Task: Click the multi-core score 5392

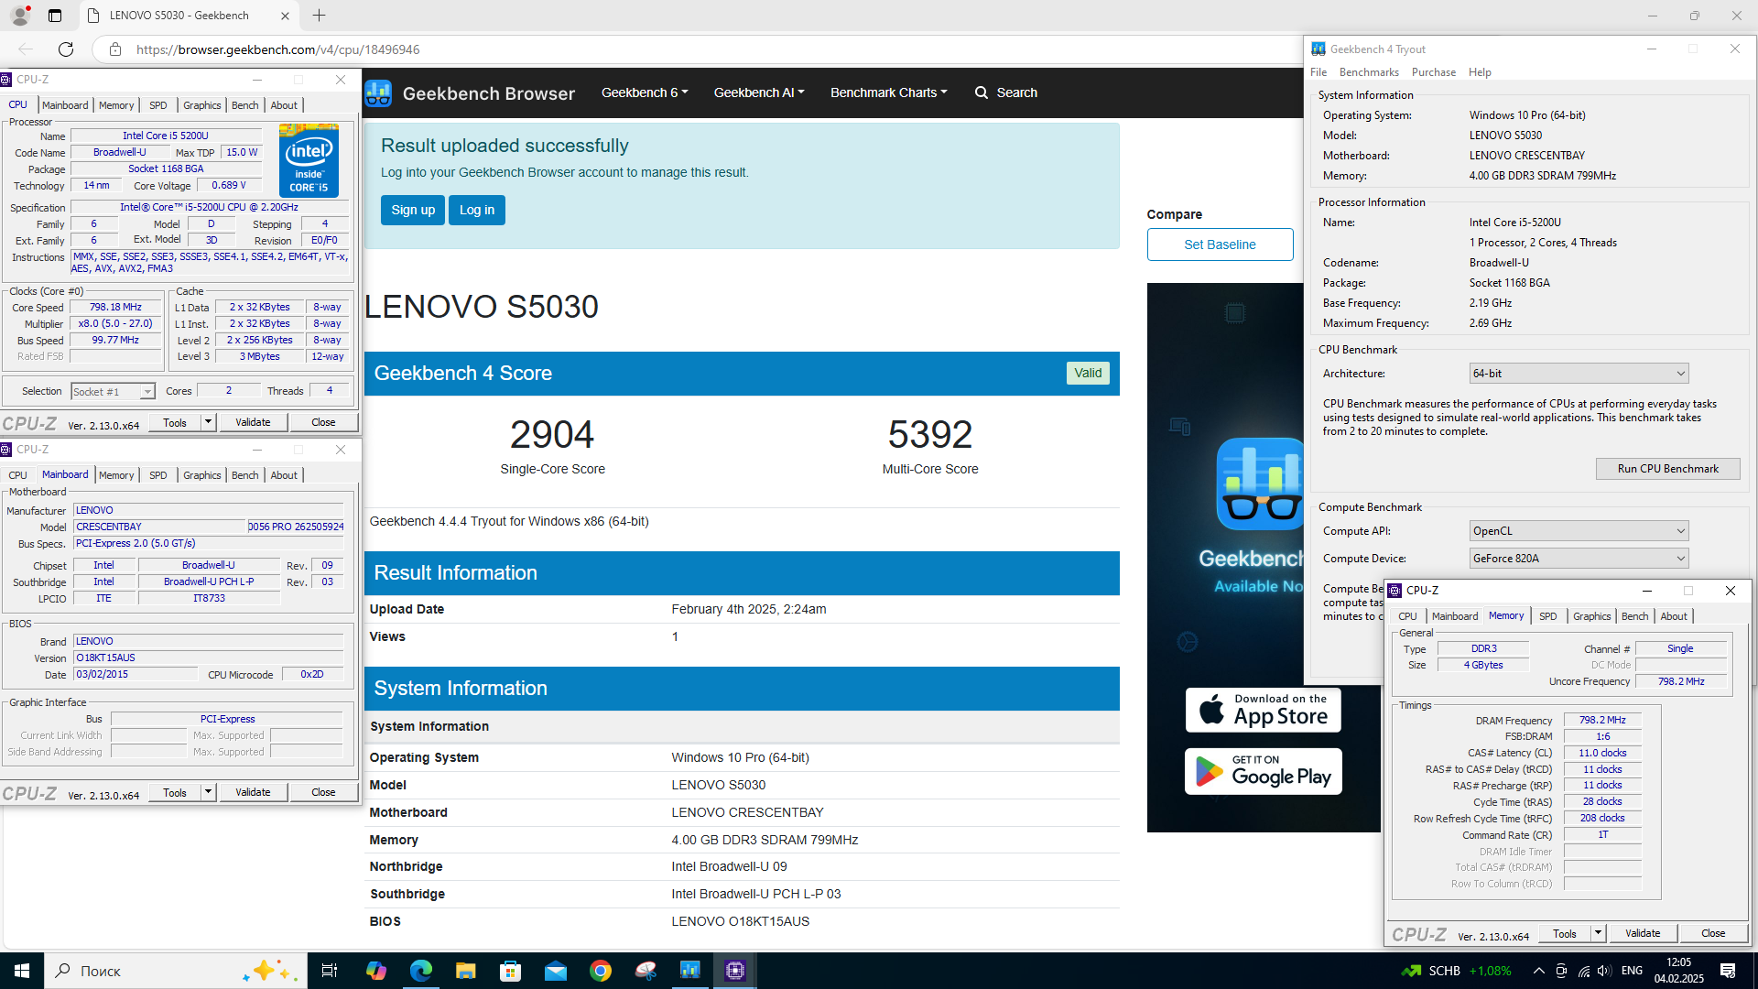Action: tap(930, 435)
